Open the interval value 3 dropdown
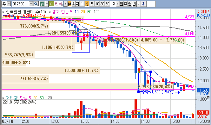211x125 pixels. 118,4
